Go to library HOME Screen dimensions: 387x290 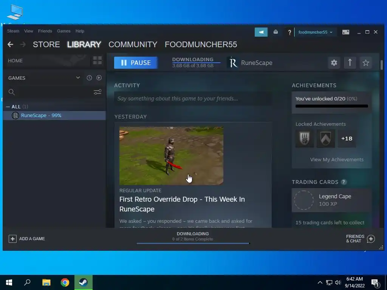[15, 61]
